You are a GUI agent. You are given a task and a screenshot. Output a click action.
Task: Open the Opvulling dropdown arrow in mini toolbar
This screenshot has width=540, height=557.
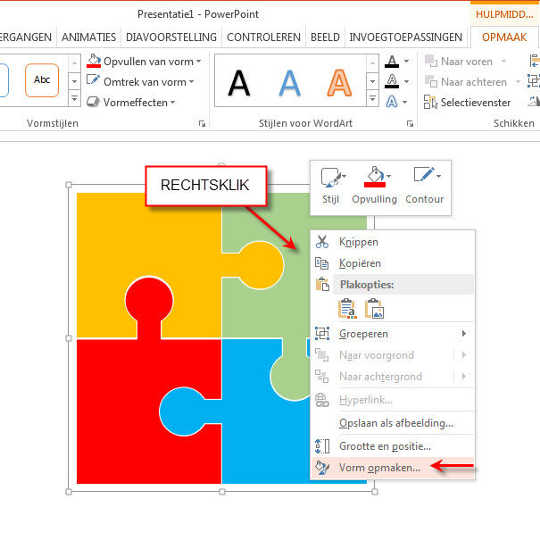[389, 176]
